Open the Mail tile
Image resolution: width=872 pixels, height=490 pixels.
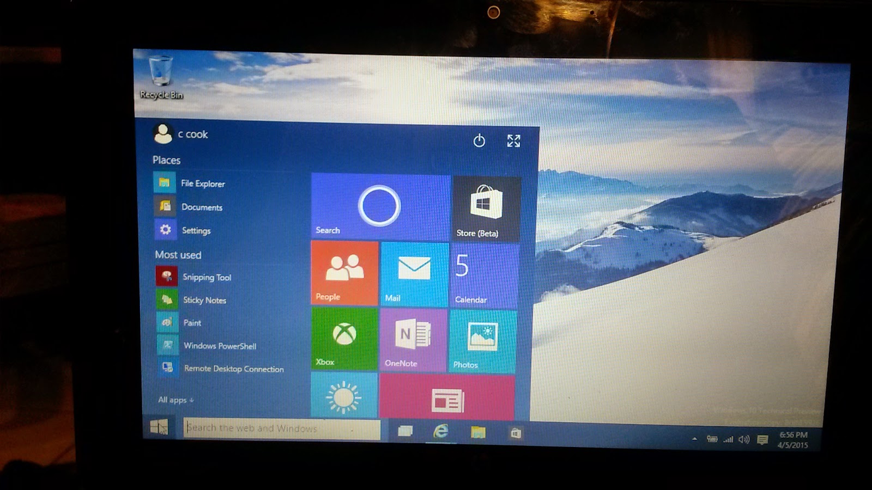[x=414, y=274]
